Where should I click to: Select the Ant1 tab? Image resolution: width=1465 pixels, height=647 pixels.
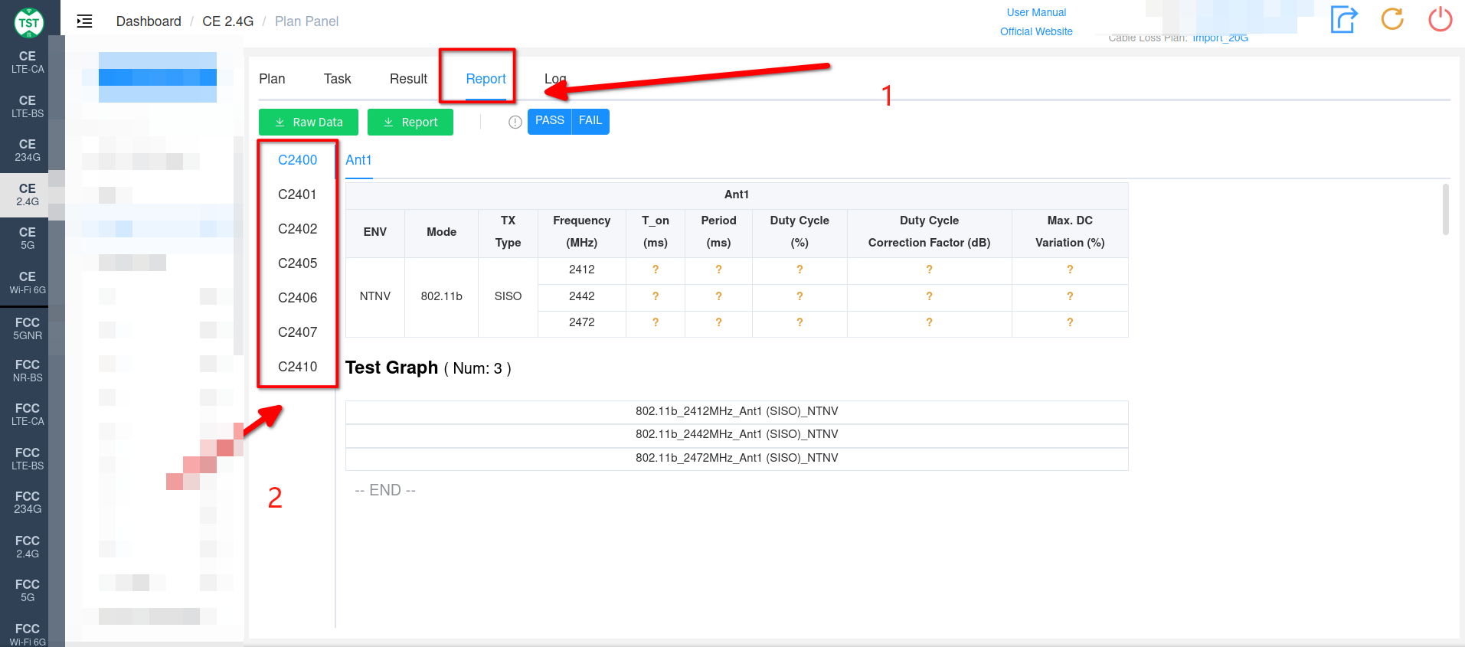[358, 160]
